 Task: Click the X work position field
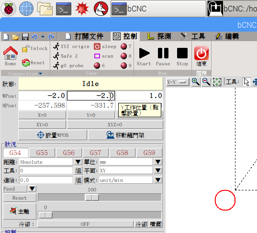pos(42,96)
